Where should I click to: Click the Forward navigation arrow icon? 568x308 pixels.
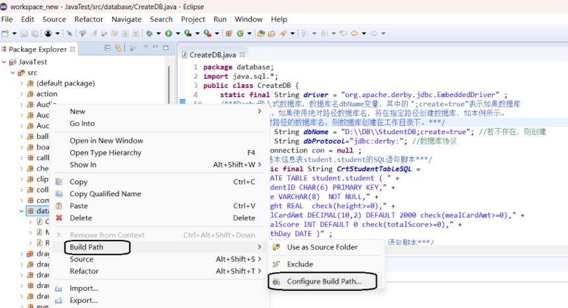click(x=374, y=34)
